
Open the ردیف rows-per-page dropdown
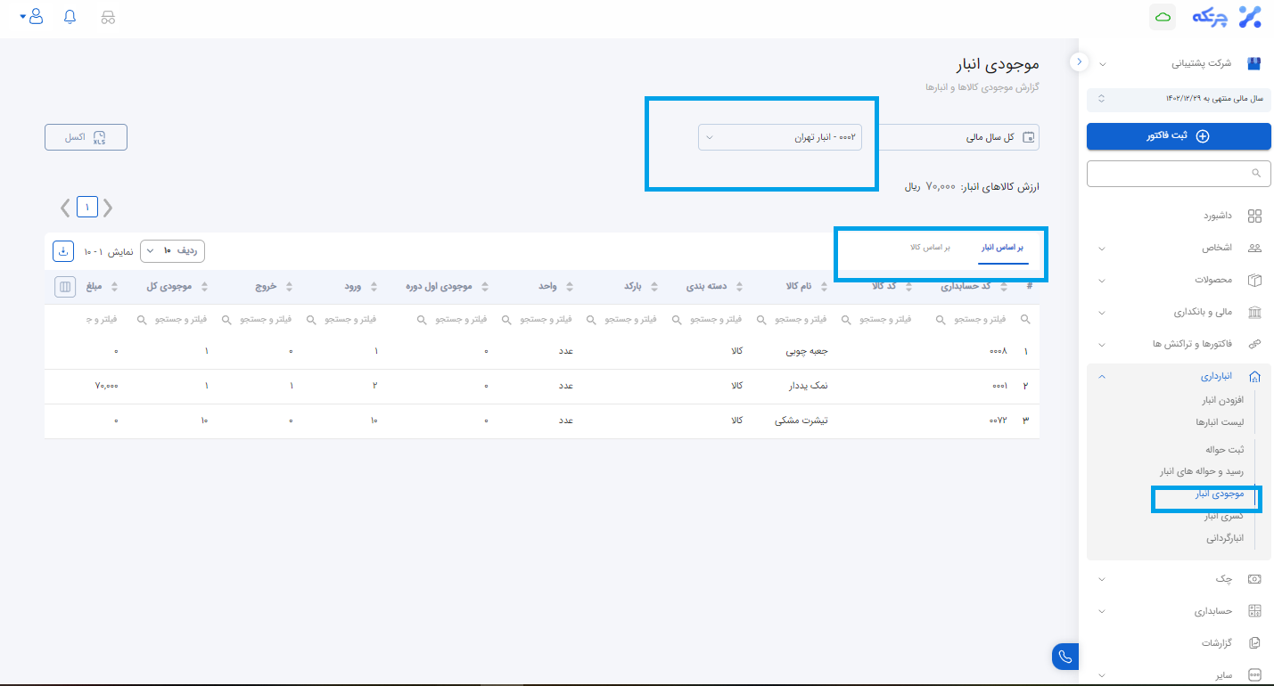(173, 251)
